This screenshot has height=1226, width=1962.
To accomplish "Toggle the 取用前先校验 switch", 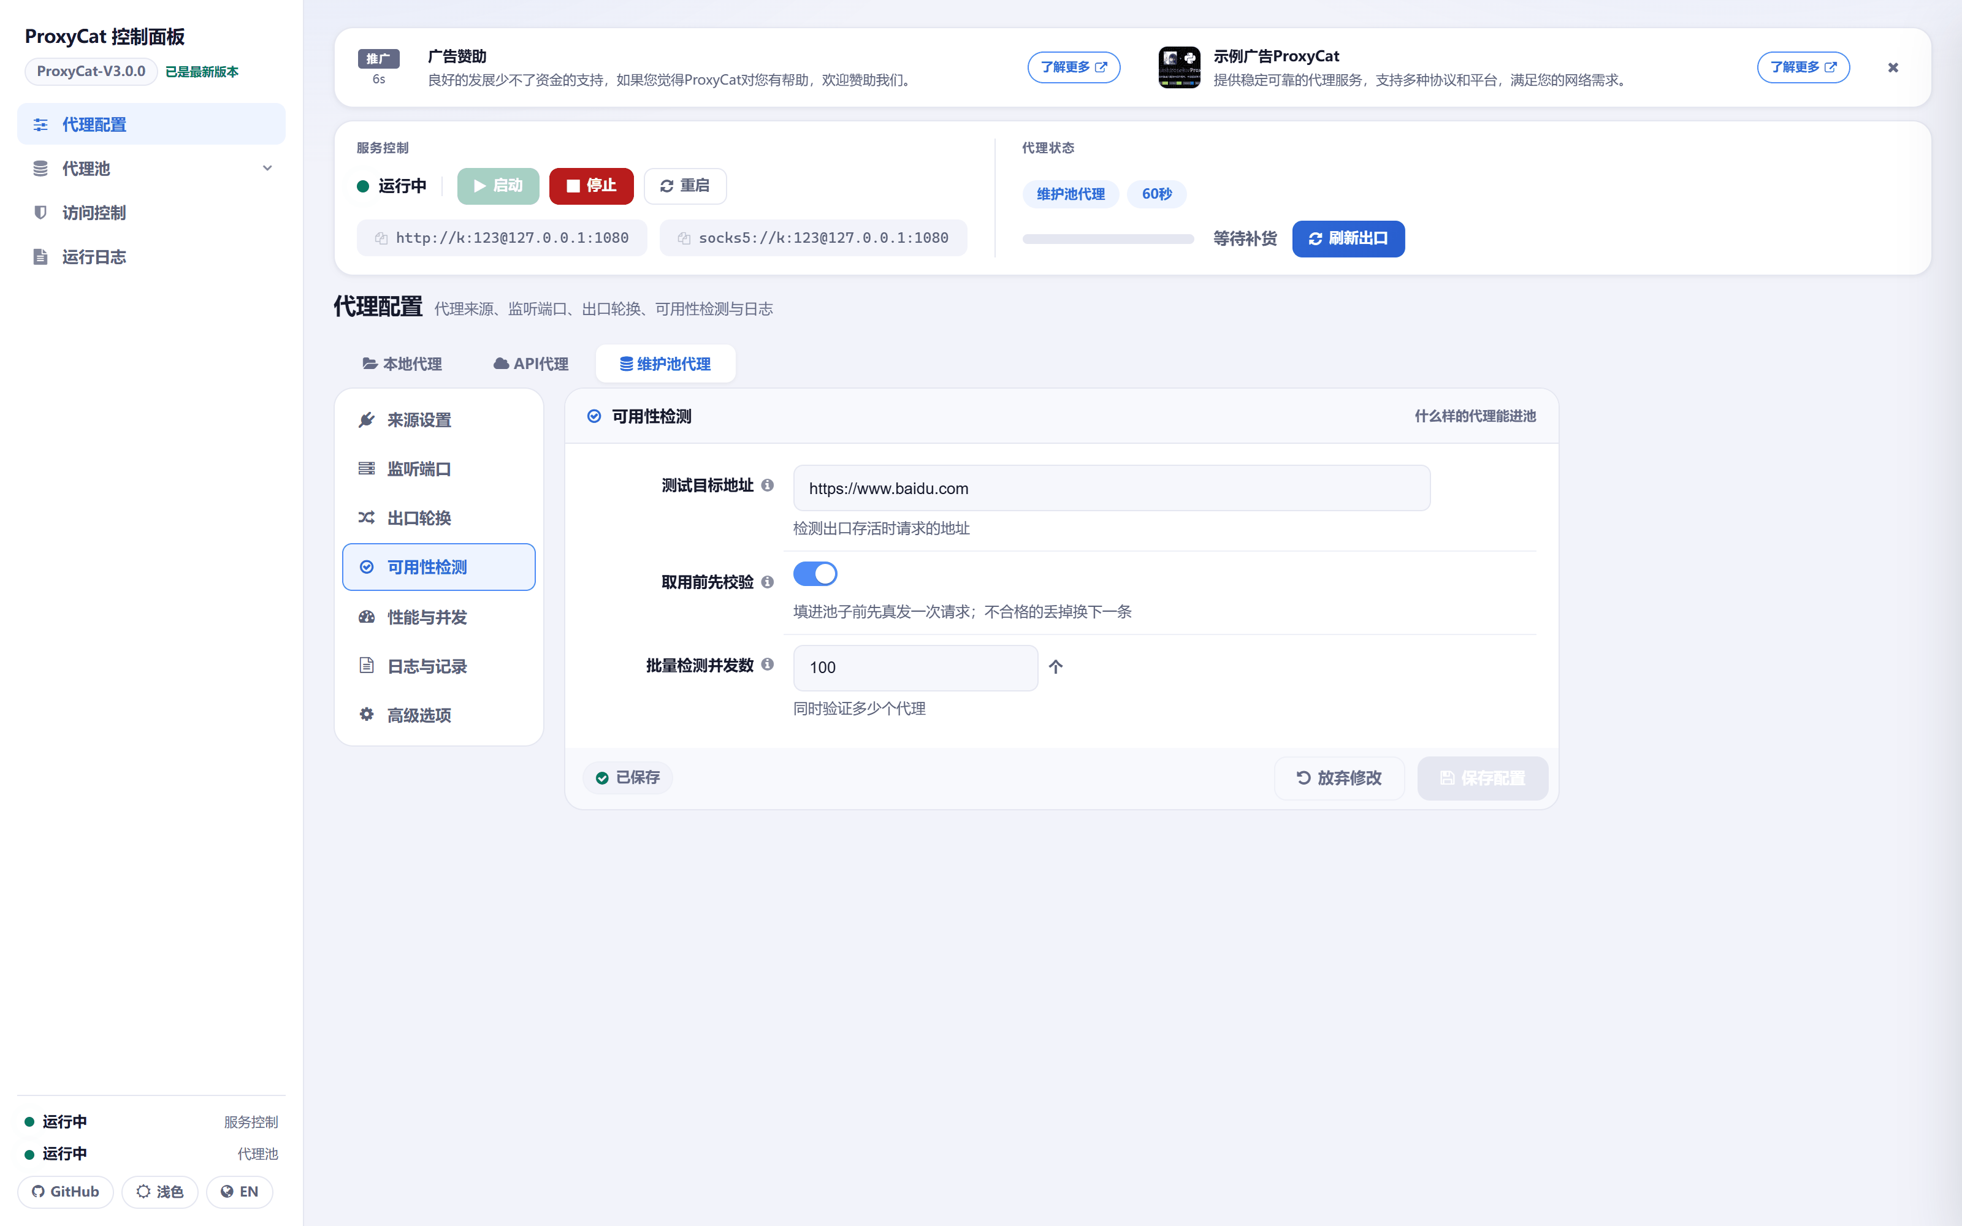I will (815, 574).
